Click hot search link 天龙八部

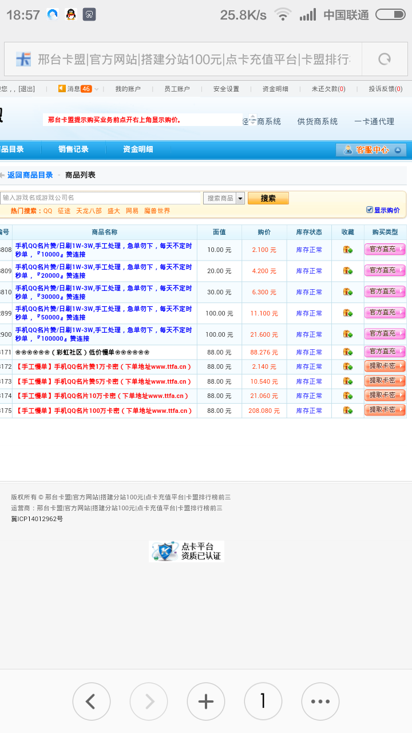(89, 211)
